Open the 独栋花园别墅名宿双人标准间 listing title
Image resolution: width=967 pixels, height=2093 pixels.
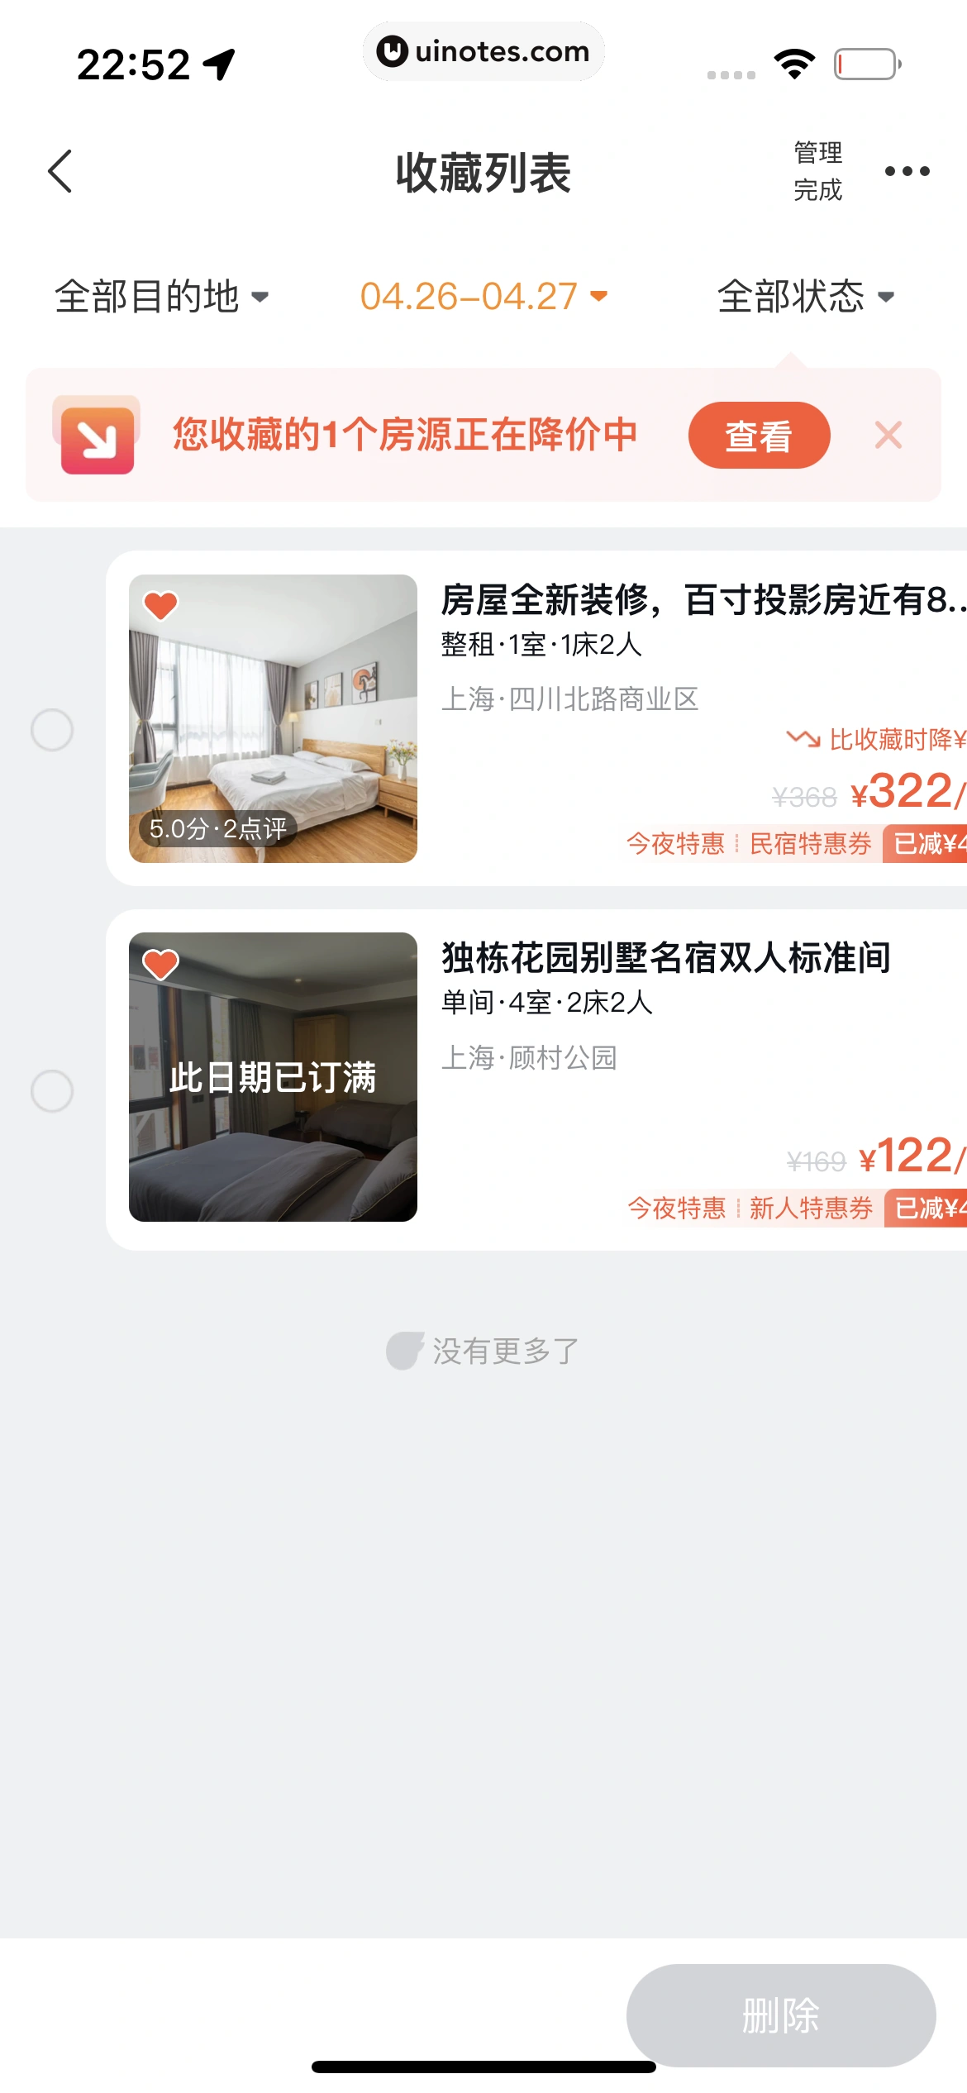[666, 957]
